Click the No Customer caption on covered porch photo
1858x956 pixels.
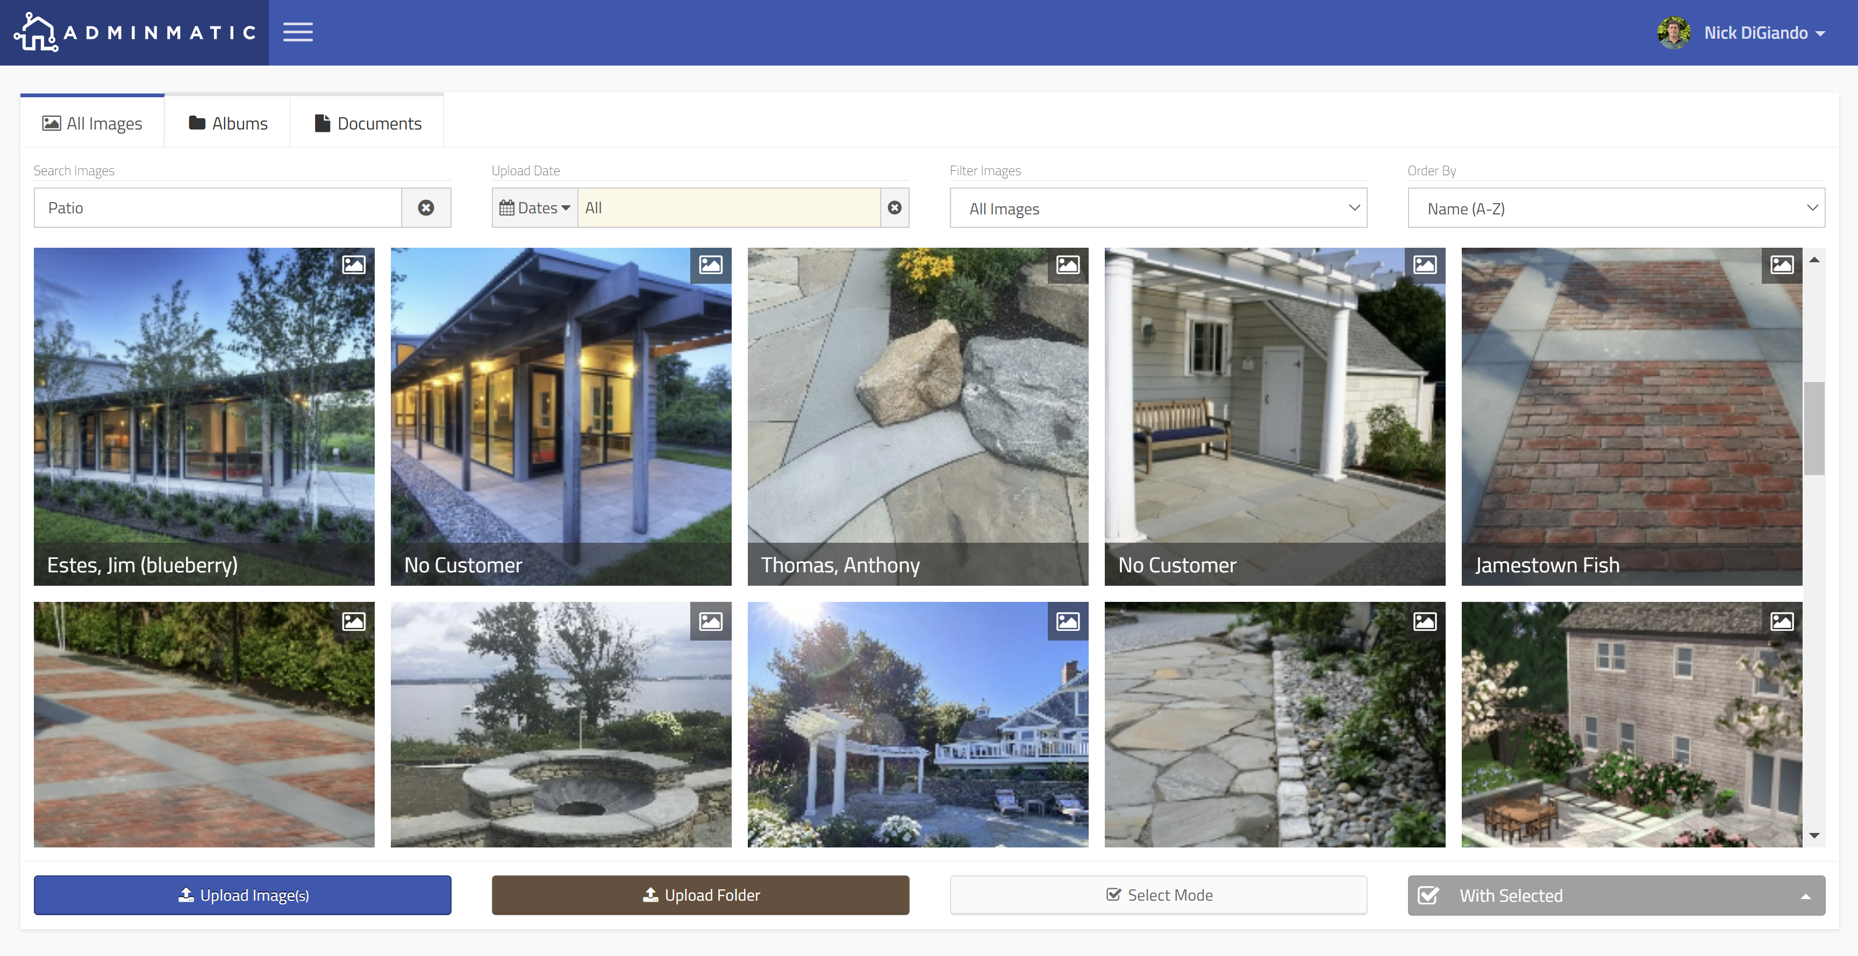463,565
